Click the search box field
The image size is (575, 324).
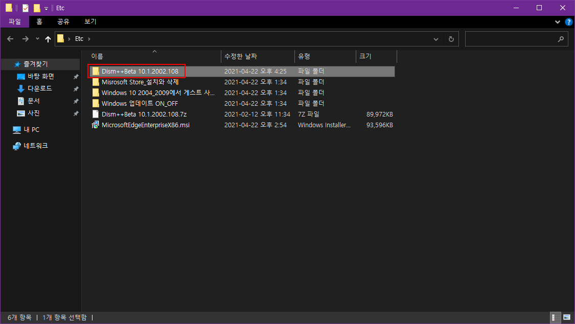point(517,39)
